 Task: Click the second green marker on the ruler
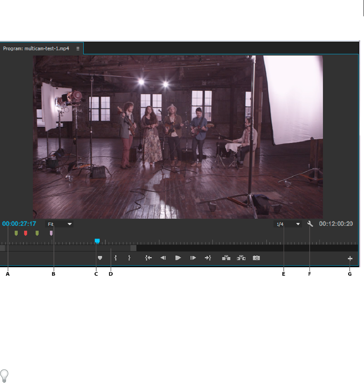(x=37, y=233)
